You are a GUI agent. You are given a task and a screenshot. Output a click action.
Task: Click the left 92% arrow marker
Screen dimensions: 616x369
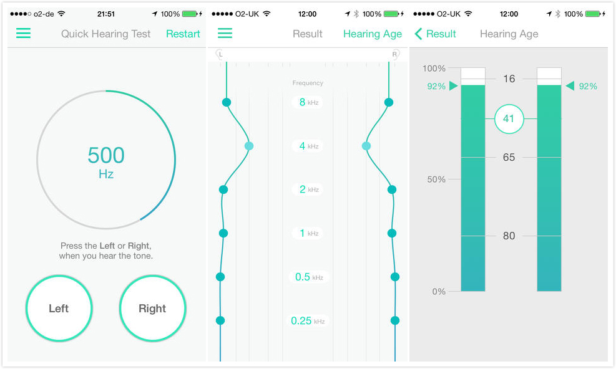[x=453, y=86]
